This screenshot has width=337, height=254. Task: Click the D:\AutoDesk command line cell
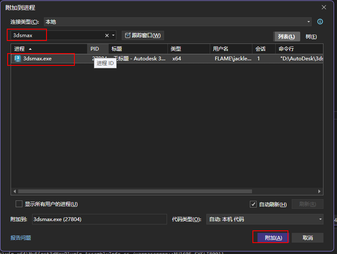301,59
